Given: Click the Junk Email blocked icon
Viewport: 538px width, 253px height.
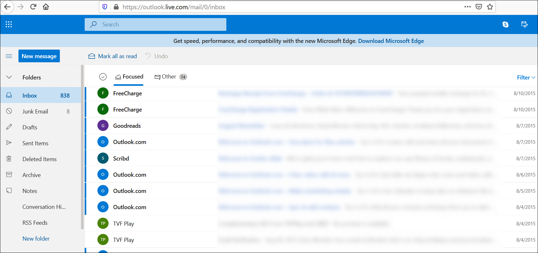Looking at the screenshot, I should [x=9, y=111].
